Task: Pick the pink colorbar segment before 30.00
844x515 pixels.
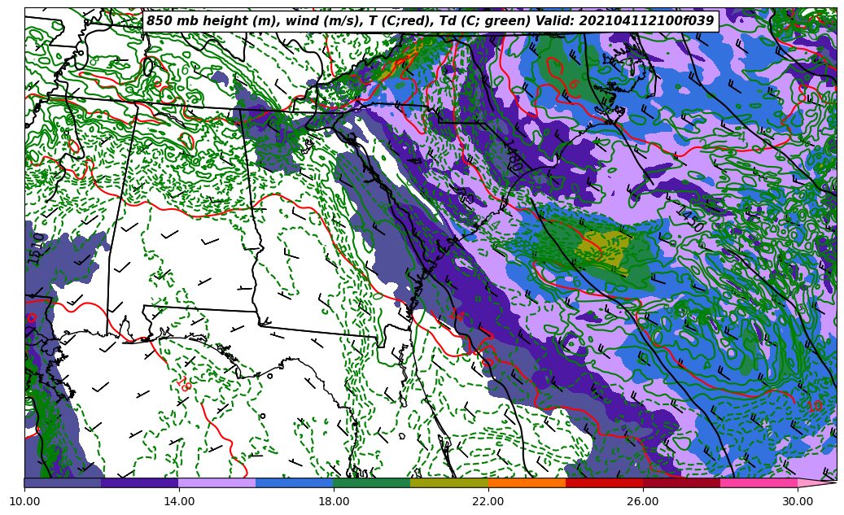Action: (758, 482)
